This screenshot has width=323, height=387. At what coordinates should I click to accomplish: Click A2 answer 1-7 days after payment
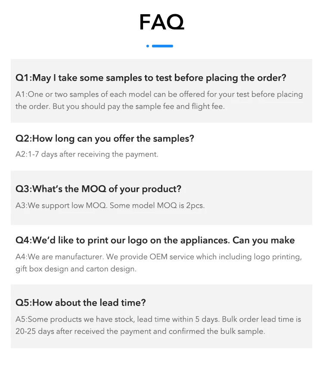[87, 154]
